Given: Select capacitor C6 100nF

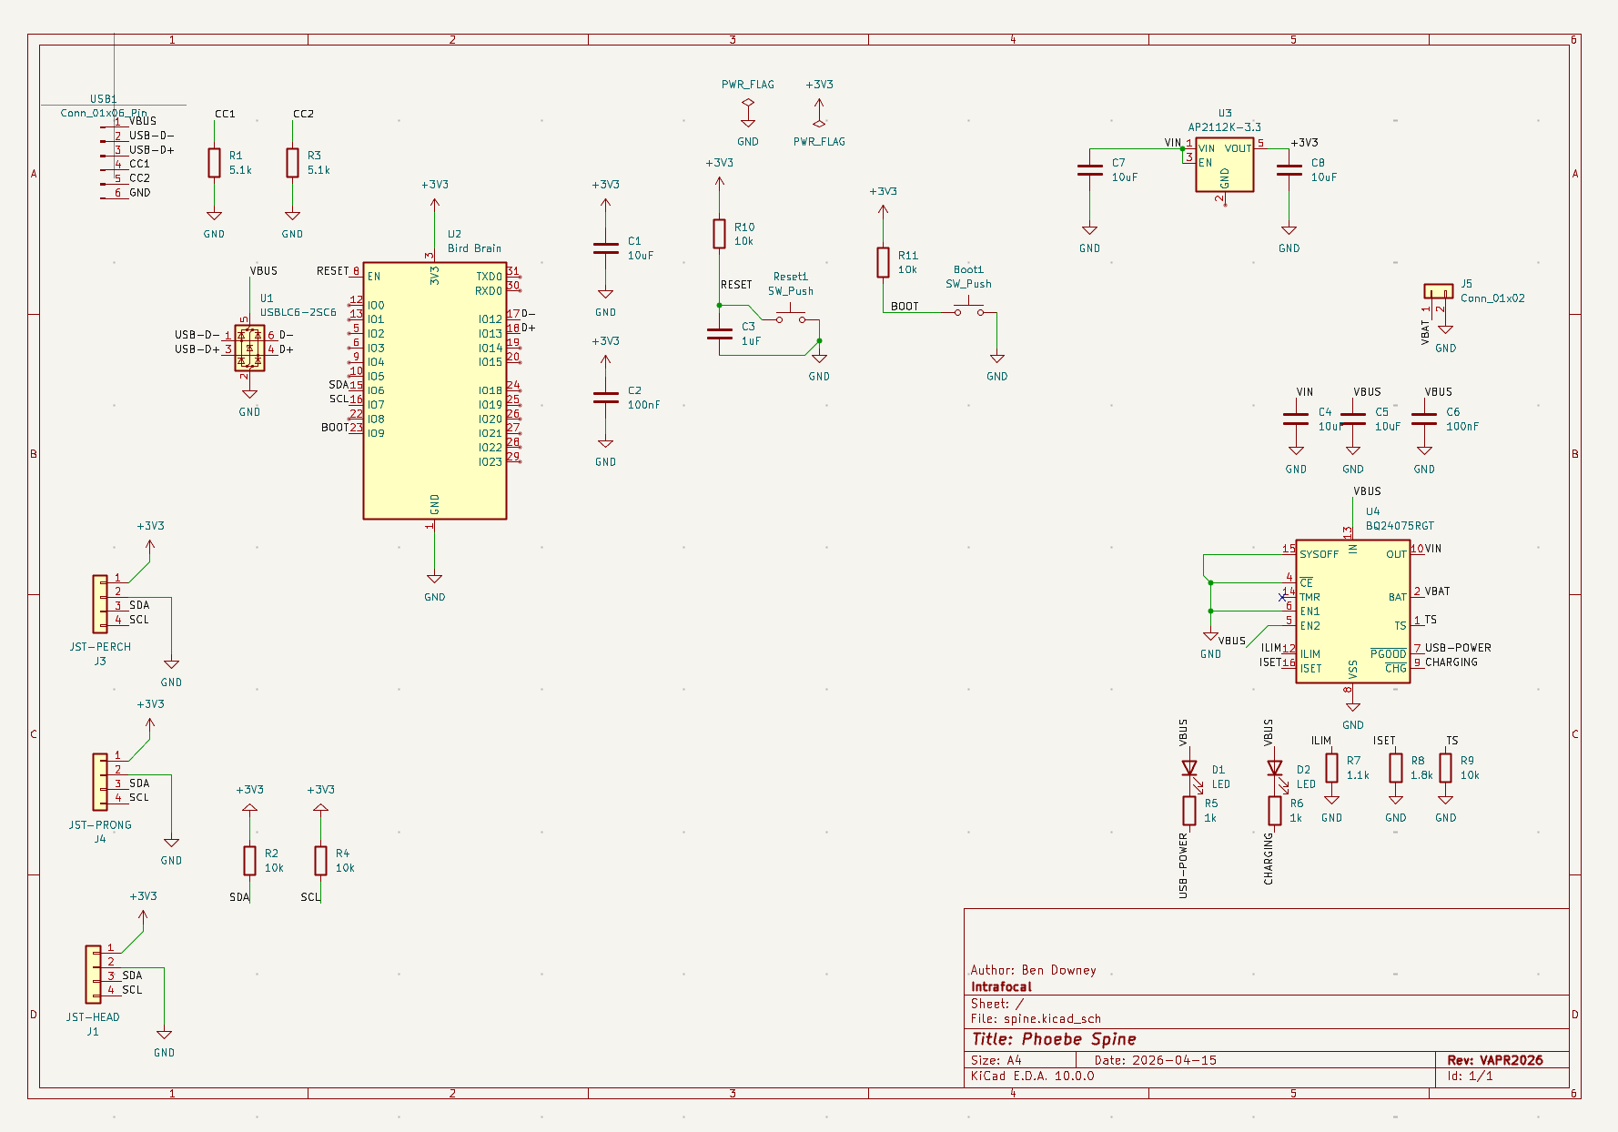Looking at the screenshot, I should pos(1424,419).
